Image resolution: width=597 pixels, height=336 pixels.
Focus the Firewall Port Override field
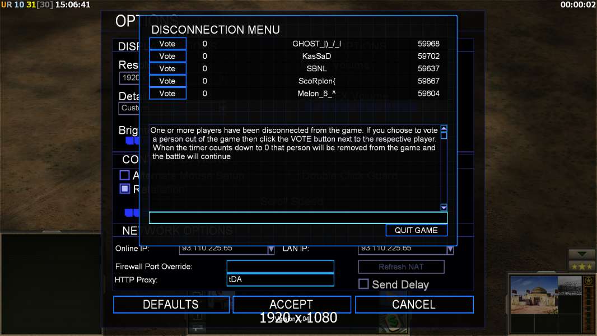pos(280,267)
